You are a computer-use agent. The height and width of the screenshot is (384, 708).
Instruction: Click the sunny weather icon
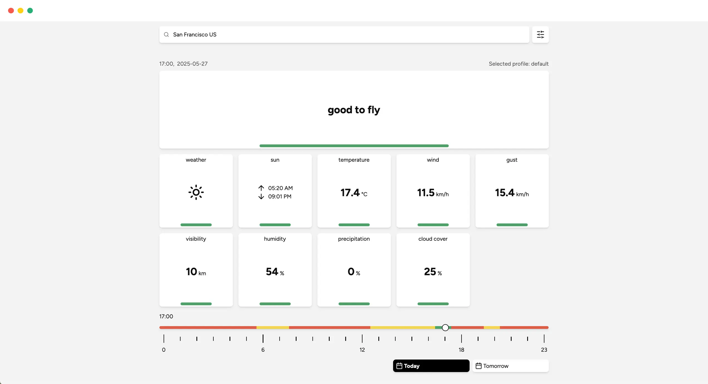[196, 192]
